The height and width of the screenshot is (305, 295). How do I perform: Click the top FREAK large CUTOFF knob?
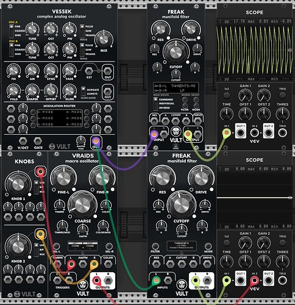point(176,52)
